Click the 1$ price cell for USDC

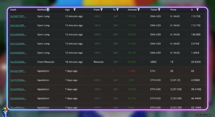[x=172, y=62]
